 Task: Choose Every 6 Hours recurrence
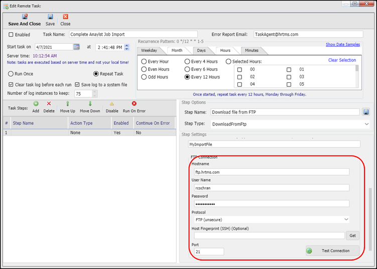(187, 69)
